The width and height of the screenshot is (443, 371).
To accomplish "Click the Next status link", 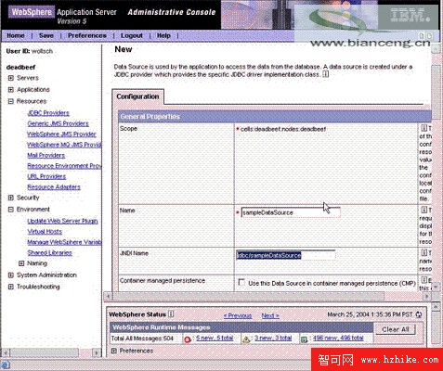I will click(x=270, y=315).
